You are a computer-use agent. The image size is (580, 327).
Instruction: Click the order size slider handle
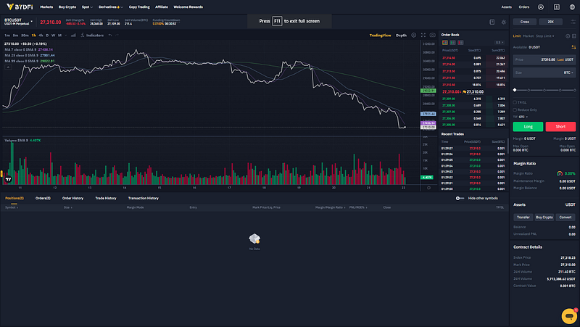tap(515, 90)
